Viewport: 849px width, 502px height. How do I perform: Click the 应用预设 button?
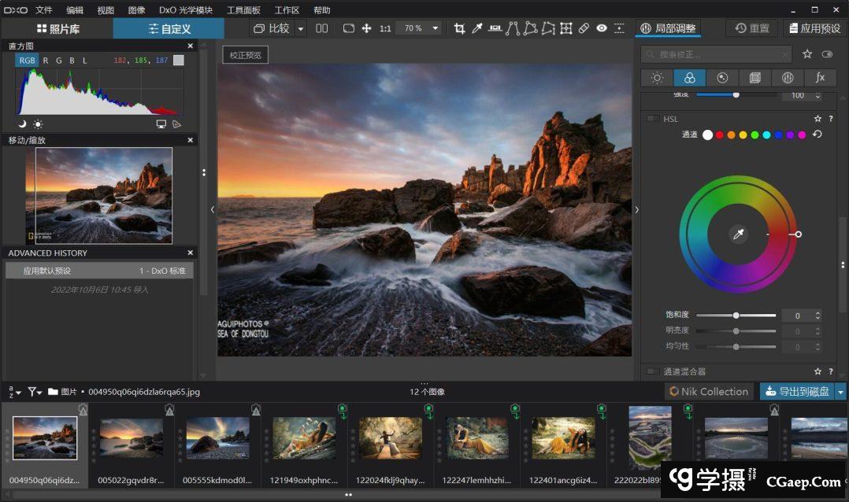814,28
